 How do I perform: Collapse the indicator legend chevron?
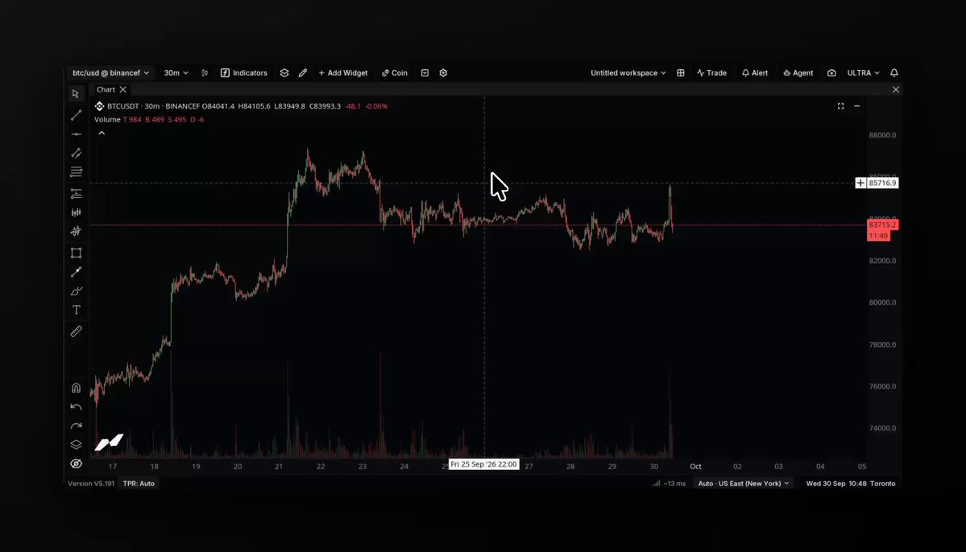[x=102, y=133]
